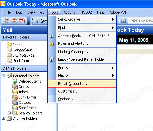Viewport: 153px width, 131px height.
Task: Select the Personal Folders label
Action: tap(26, 76)
